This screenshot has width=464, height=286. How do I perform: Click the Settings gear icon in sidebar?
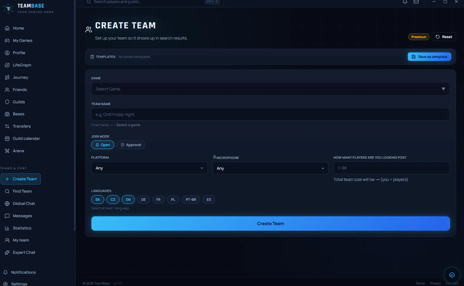click(5, 284)
